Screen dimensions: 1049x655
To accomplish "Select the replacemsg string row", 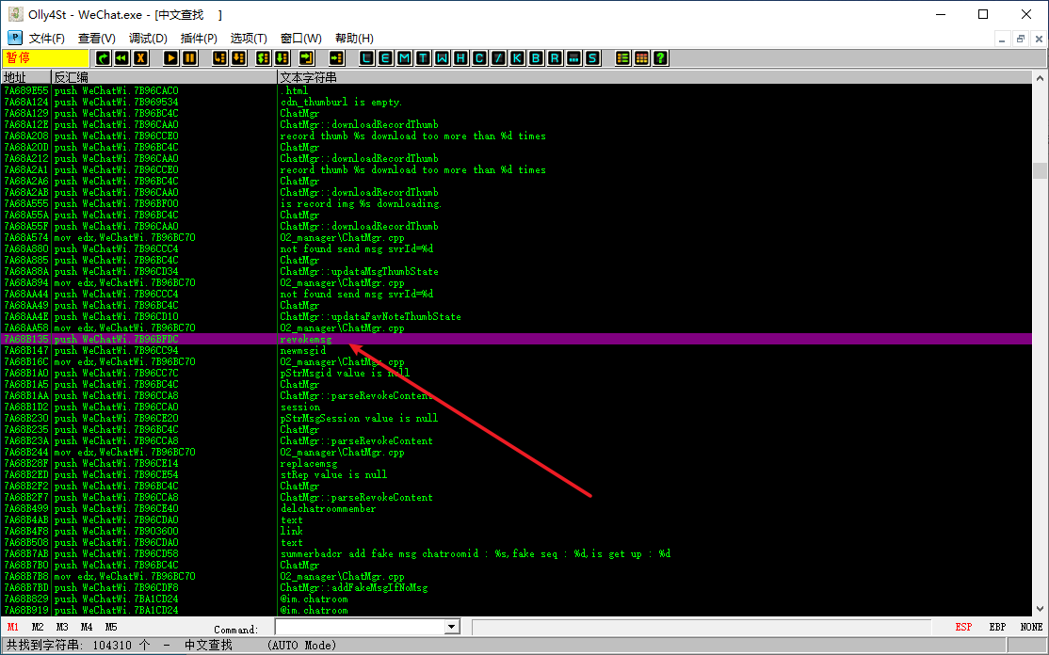I will pos(516,463).
